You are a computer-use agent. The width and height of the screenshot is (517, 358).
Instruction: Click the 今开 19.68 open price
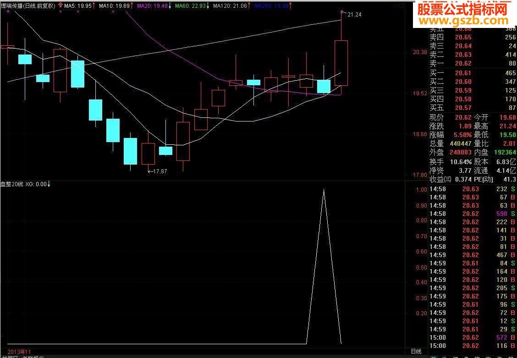pyautogui.click(x=508, y=117)
